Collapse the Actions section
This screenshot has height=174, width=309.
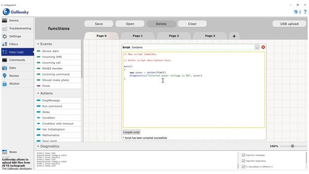click(x=38, y=93)
